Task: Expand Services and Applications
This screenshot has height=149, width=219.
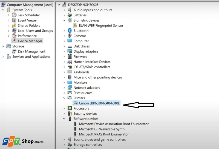Action: (3, 57)
